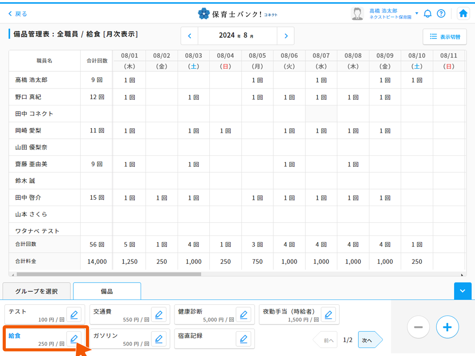Go to the previous month with left arrow
The image size is (475, 356).
[189, 36]
